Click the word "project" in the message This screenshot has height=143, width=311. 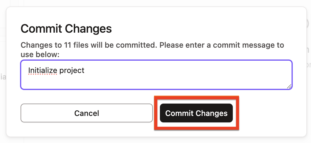pyautogui.click(x=72, y=71)
